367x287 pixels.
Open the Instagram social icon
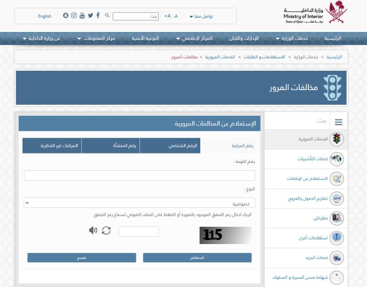pyautogui.click(x=74, y=15)
